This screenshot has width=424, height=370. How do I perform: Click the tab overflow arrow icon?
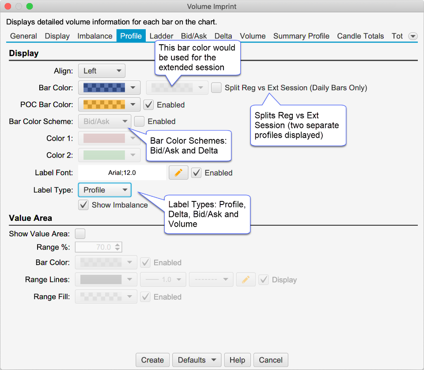tap(413, 36)
